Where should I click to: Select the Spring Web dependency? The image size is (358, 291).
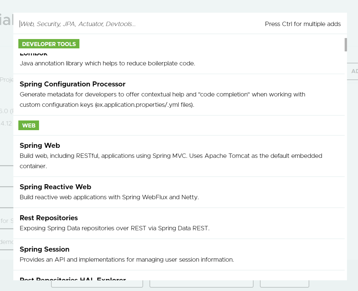click(179, 156)
